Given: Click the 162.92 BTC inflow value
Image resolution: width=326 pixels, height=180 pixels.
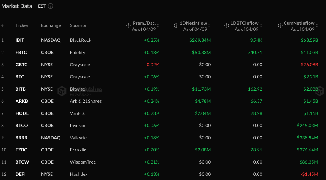Looking at the screenshot, I should (255, 89).
